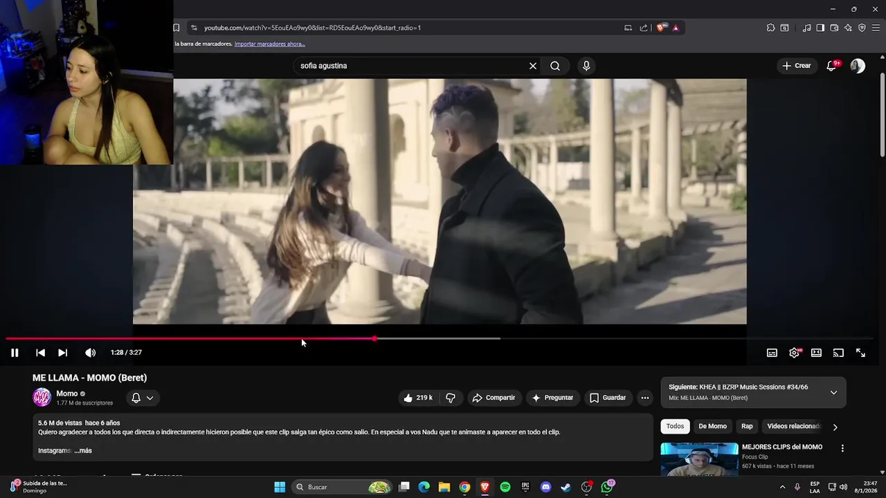Select 'Videos relacionados' filter chip
This screenshot has height=498, width=886.
point(793,426)
